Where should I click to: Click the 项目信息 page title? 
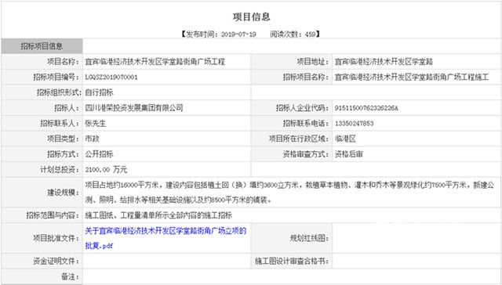(x=251, y=16)
